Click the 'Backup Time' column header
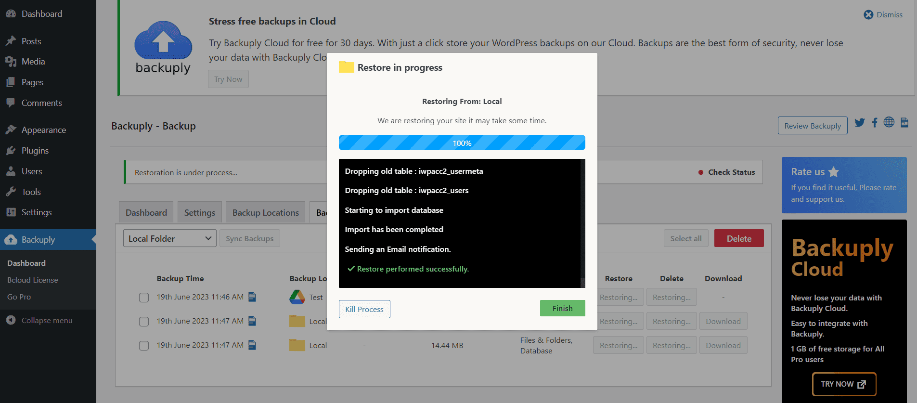The height and width of the screenshot is (403, 917). point(180,278)
